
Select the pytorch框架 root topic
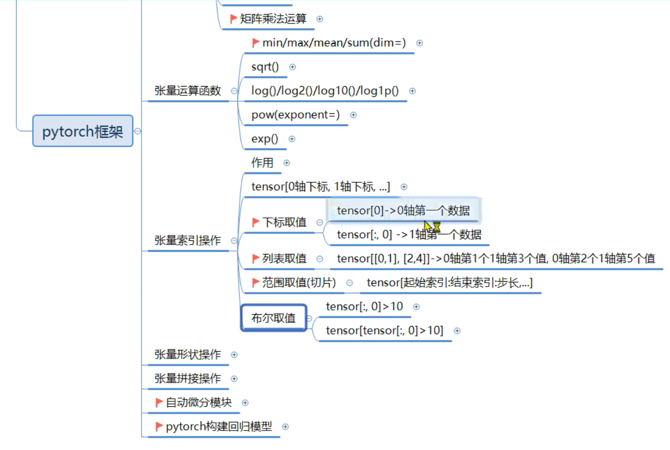pyautogui.click(x=83, y=131)
